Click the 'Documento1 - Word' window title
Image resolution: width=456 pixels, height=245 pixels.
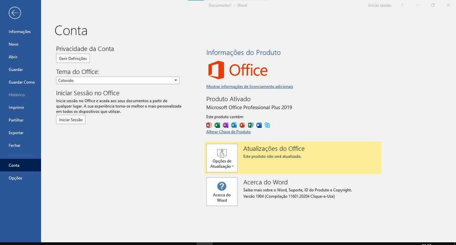click(228, 5)
